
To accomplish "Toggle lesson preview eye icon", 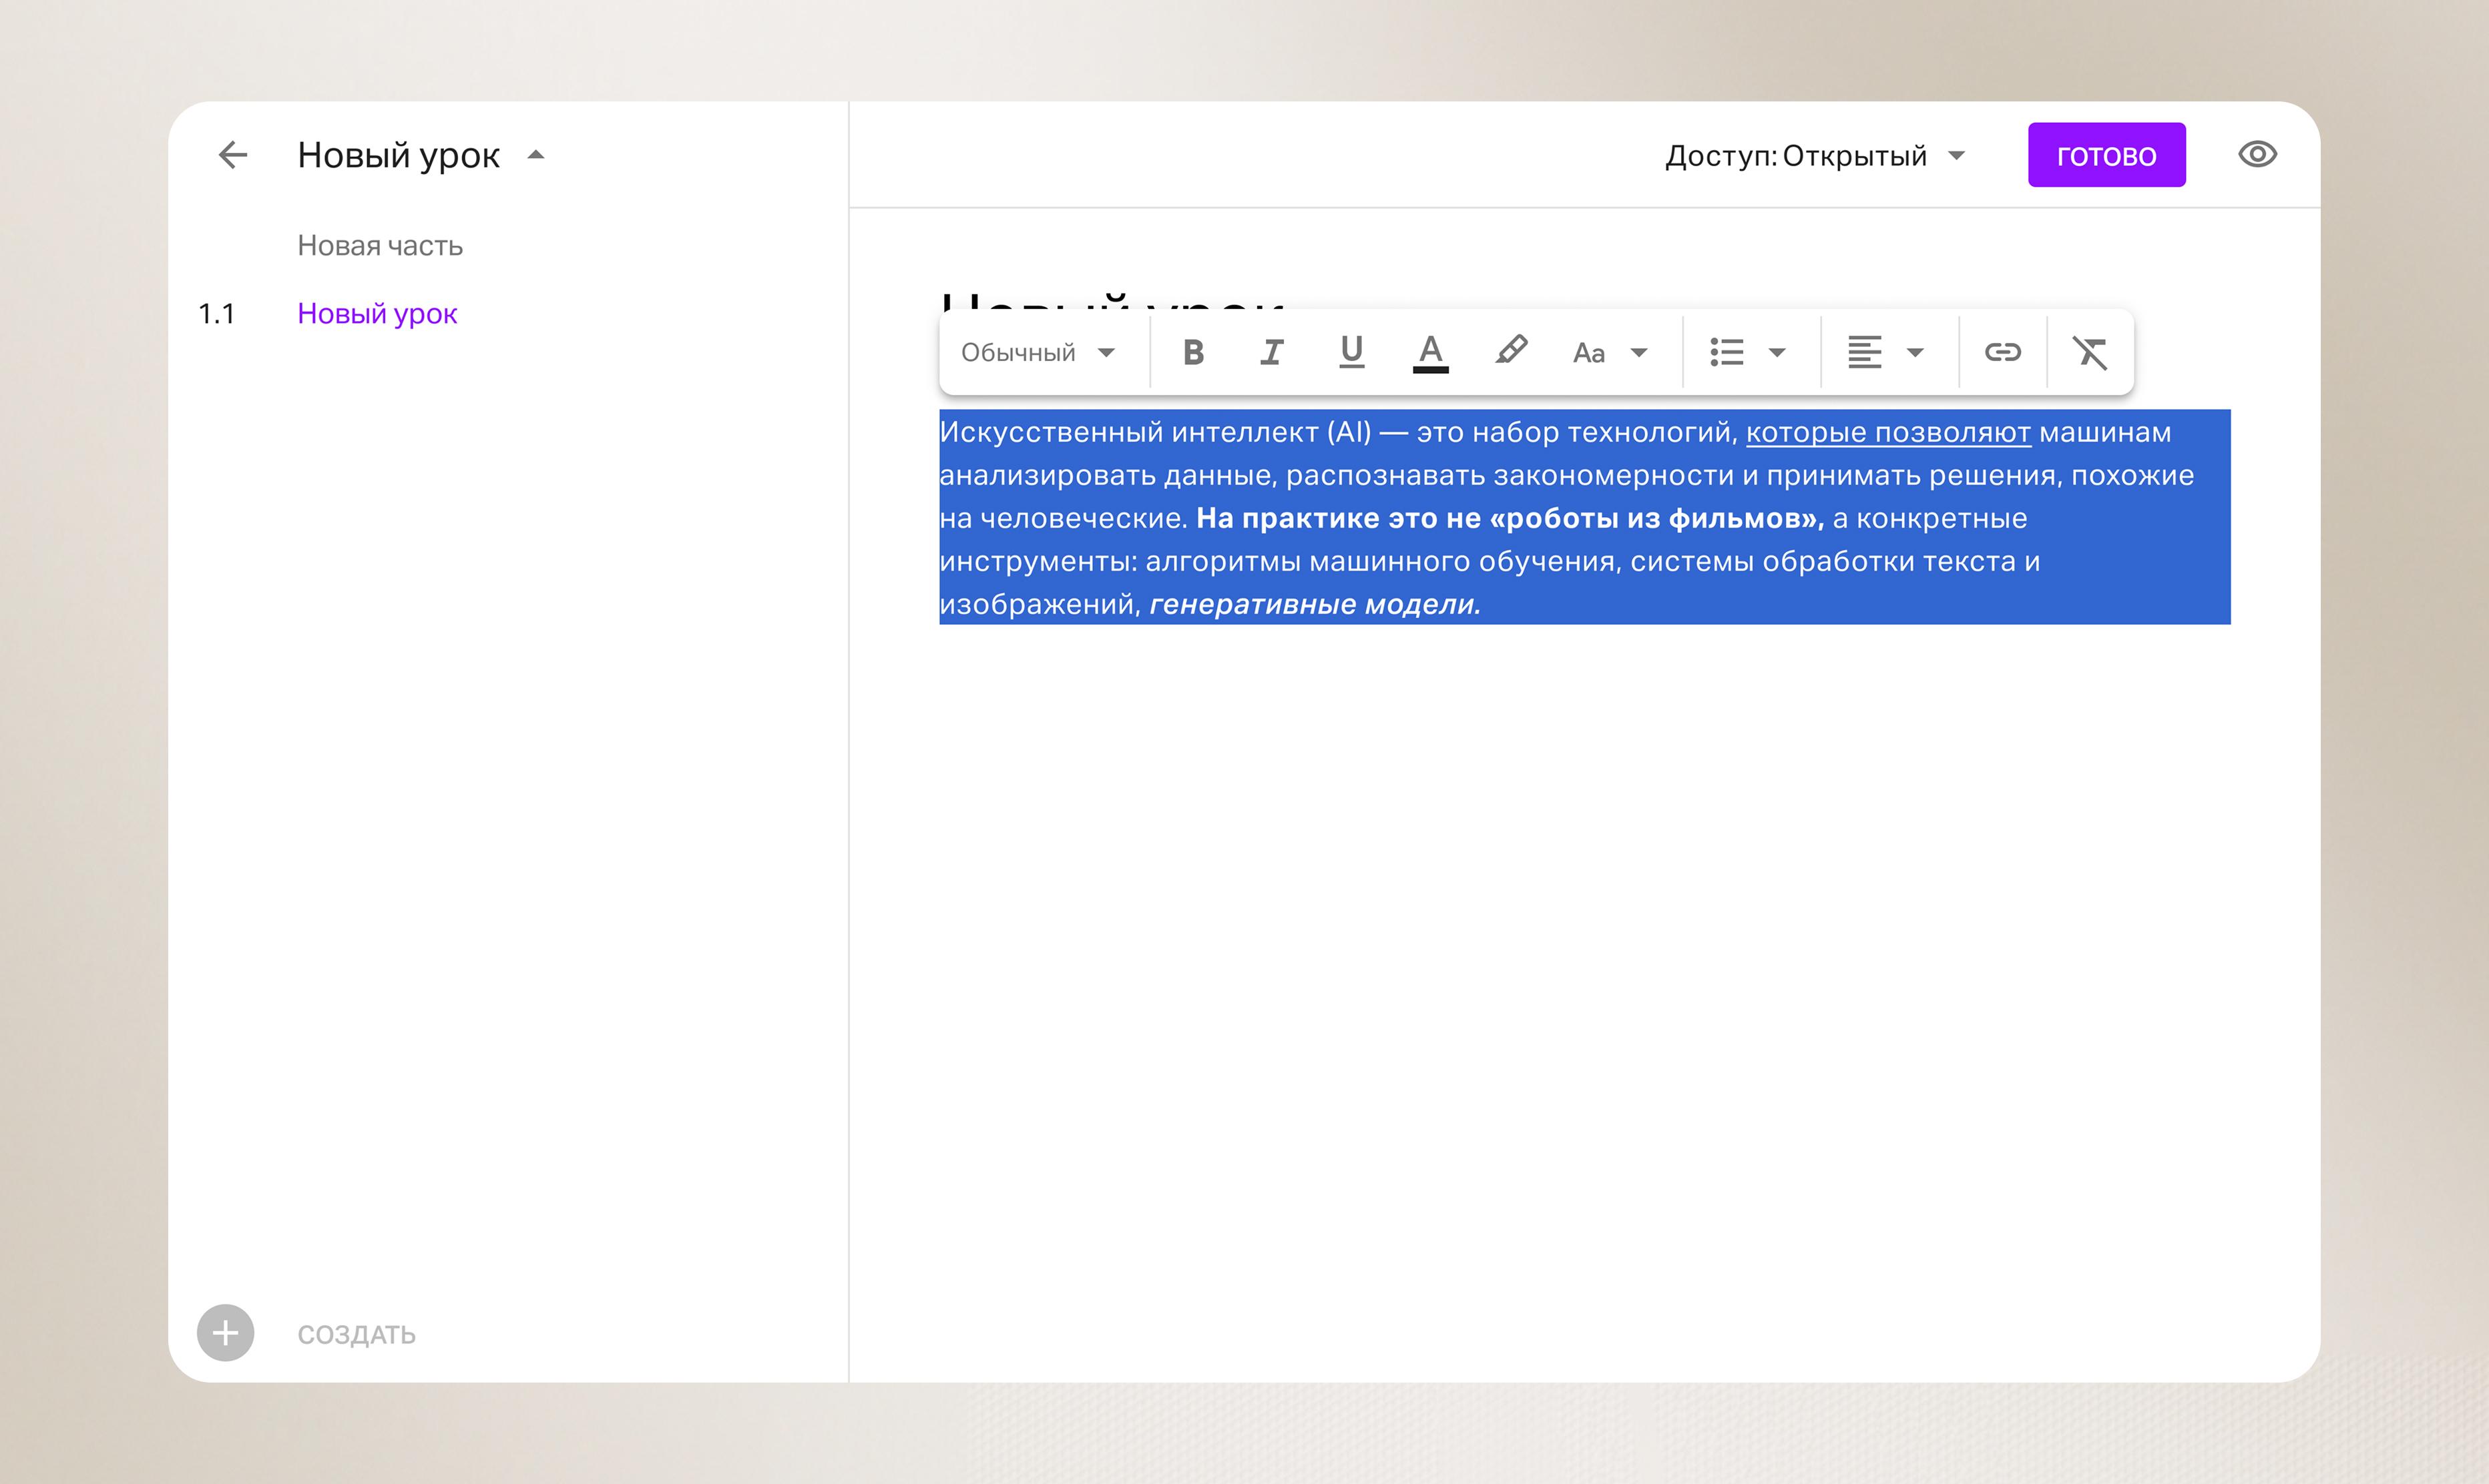I will click(x=2257, y=155).
